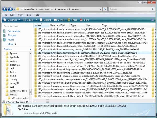Image resolution: width=157 pixels, height=118 pixels.
Task: Select the twain_32 folder in tree
Action: click(x=14, y=83)
